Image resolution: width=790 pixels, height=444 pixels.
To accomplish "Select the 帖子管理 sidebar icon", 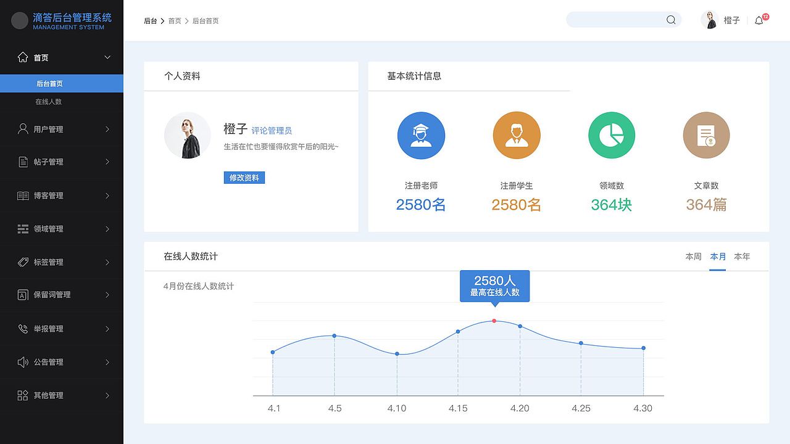I will (22, 162).
